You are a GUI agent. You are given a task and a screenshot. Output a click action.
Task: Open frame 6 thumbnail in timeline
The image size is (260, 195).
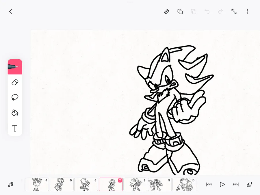tap(86, 184)
